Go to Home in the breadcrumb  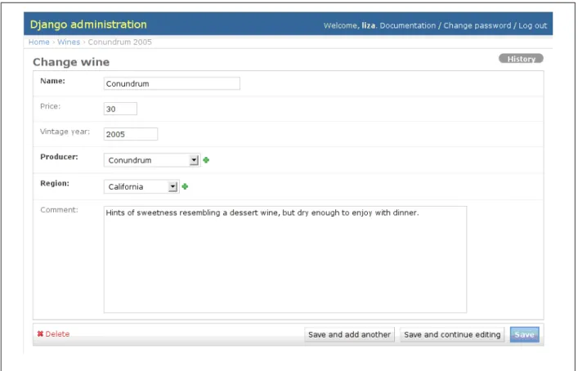tap(39, 42)
